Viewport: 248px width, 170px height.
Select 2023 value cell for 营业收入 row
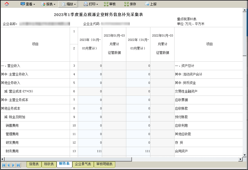(90, 66)
